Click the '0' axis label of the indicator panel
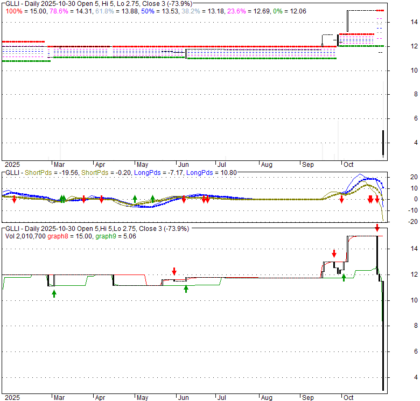Screen dimensions: 420x401 coord(416,199)
